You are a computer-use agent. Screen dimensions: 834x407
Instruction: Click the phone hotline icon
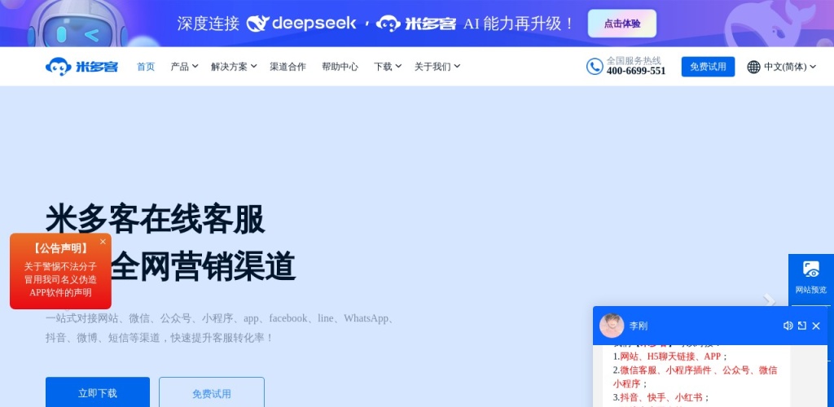pyautogui.click(x=595, y=67)
